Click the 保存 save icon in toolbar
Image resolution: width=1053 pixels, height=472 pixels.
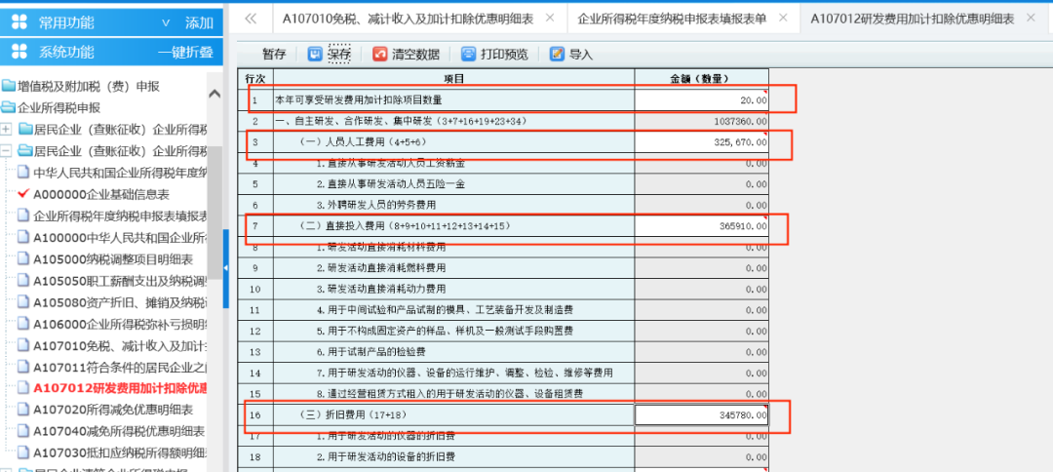click(x=315, y=55)
